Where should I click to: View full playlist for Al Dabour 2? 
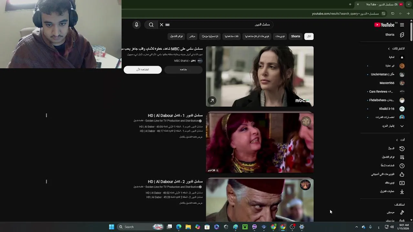[191, 203]
